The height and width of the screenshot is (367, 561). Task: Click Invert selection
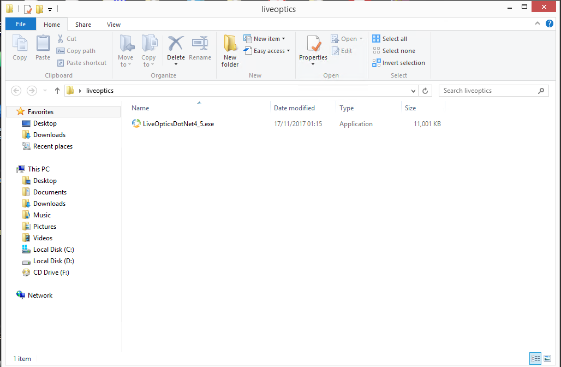[x=398, y=63]
